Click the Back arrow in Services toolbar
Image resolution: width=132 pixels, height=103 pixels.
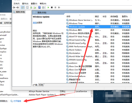pyautogui.click(x=14, y=7)
